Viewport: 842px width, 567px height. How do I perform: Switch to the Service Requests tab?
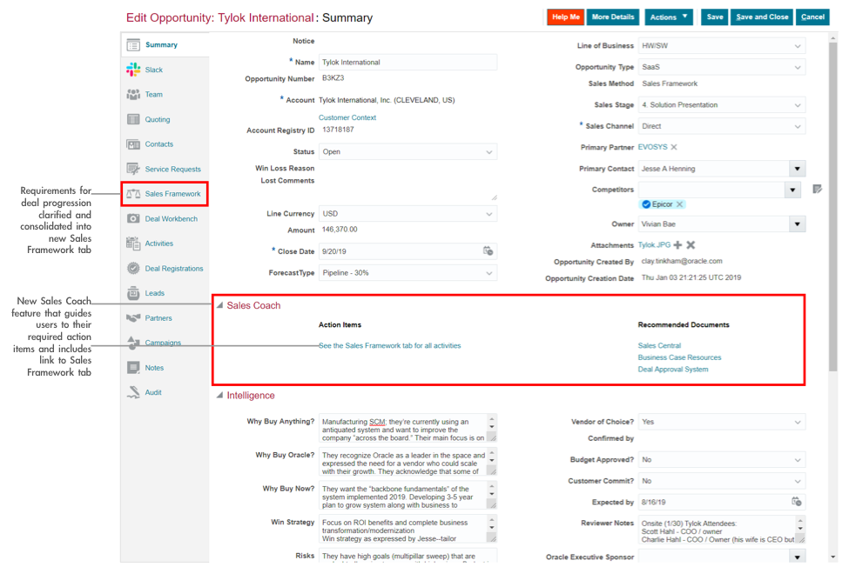coord(165,169)
